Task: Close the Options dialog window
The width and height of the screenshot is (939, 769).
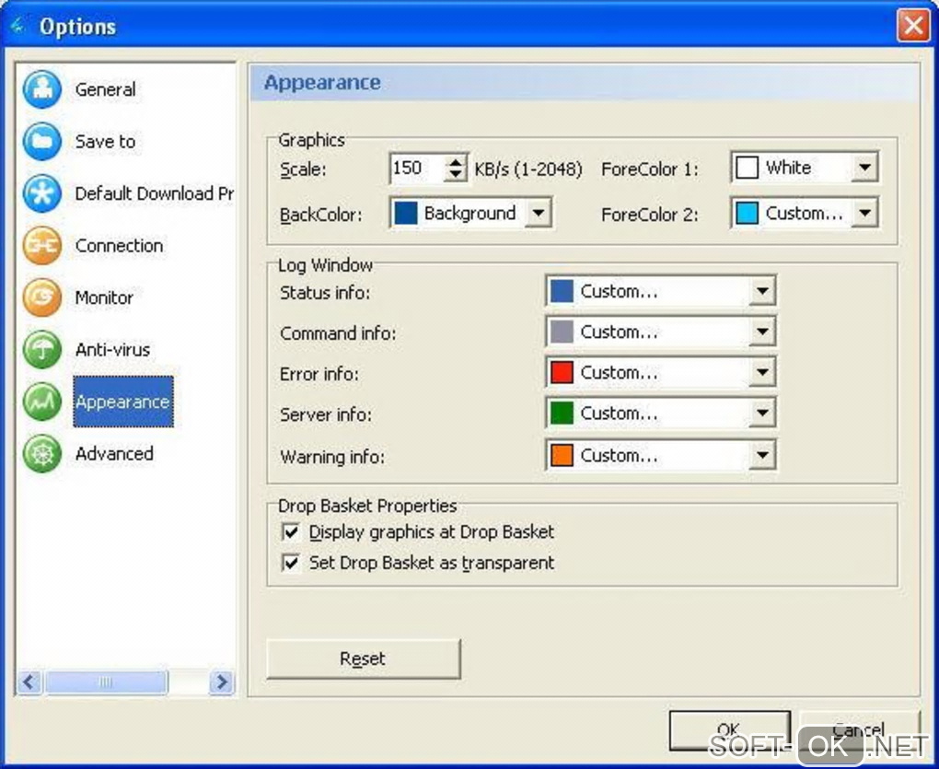Action: tap(912, 26)
